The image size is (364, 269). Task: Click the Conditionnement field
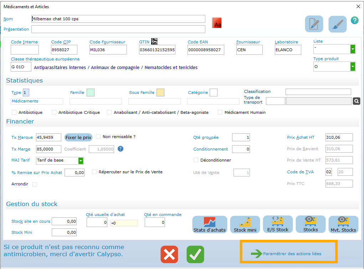[241, 149]
